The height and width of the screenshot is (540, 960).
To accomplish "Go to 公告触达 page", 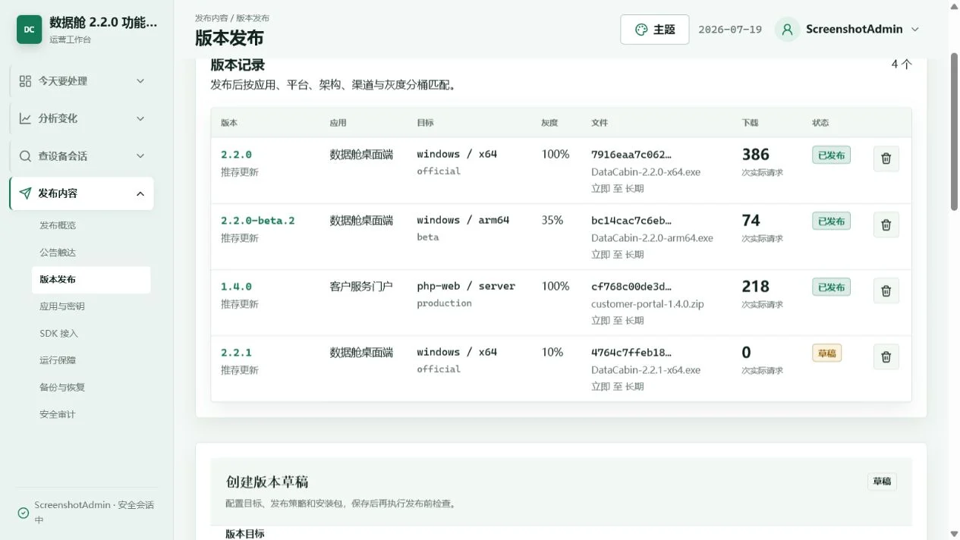I will coord(91,253).
